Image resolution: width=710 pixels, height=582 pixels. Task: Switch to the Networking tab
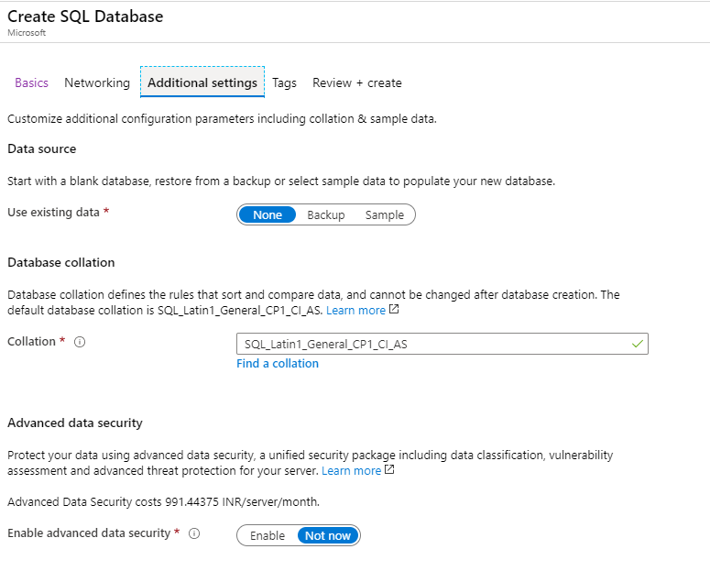click(x=97, y=82)
